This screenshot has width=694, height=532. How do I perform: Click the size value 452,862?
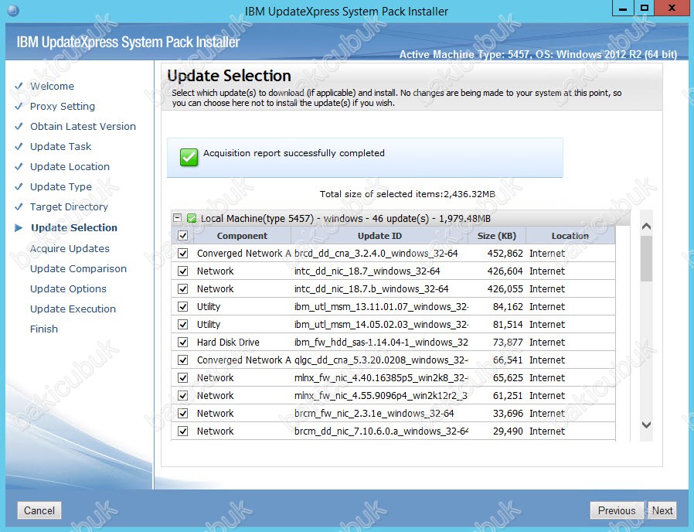505,254
